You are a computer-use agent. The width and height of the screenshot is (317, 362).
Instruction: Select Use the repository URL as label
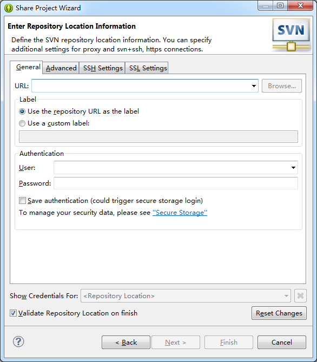(22, 111)
